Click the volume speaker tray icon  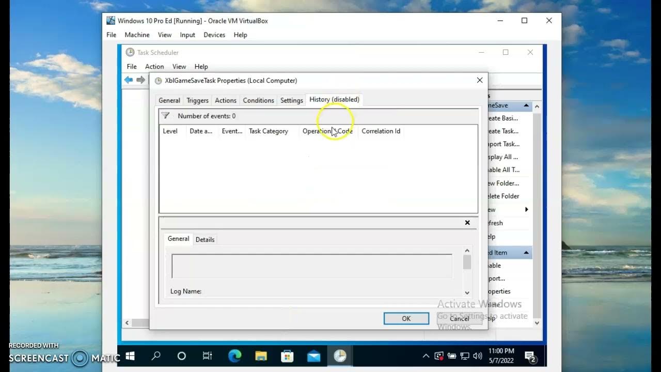click(x=478, y=356)
